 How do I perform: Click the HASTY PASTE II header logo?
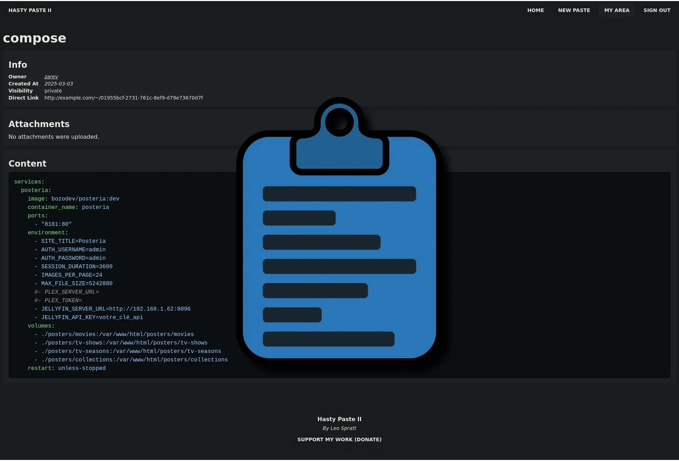(x=30, y=10)
